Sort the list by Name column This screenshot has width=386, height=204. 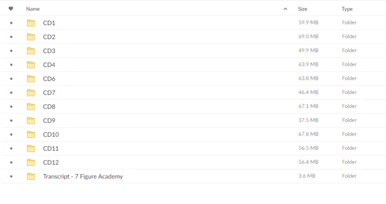(x=33, y=9)
